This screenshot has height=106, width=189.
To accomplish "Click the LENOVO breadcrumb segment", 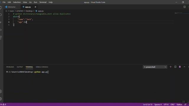I will [x=20, y=11].
